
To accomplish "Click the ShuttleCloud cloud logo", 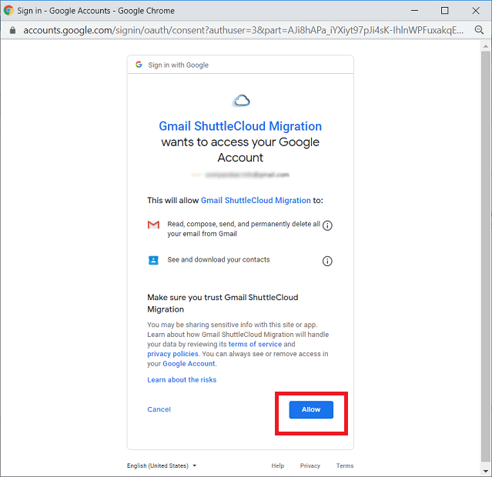I will pyautogui.click(x=241, y=101).
